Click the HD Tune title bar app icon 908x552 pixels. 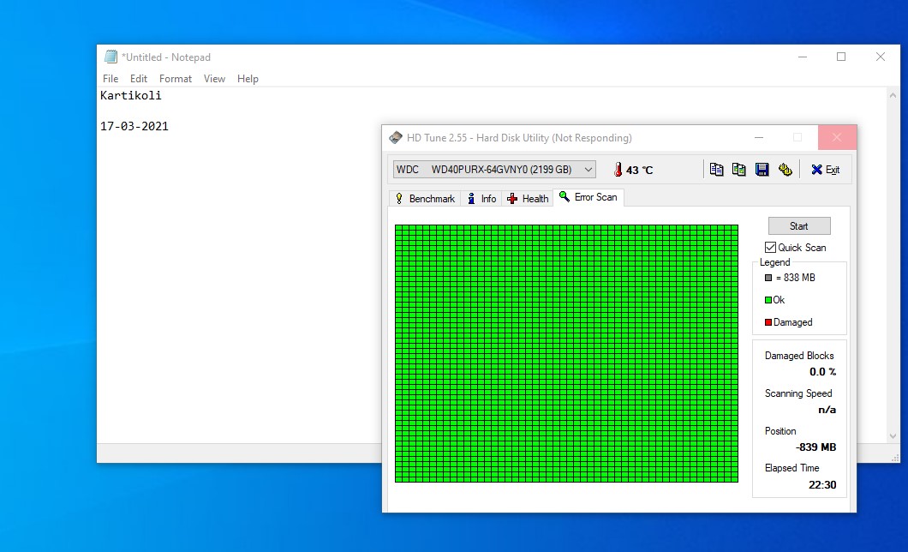(396, 138)
